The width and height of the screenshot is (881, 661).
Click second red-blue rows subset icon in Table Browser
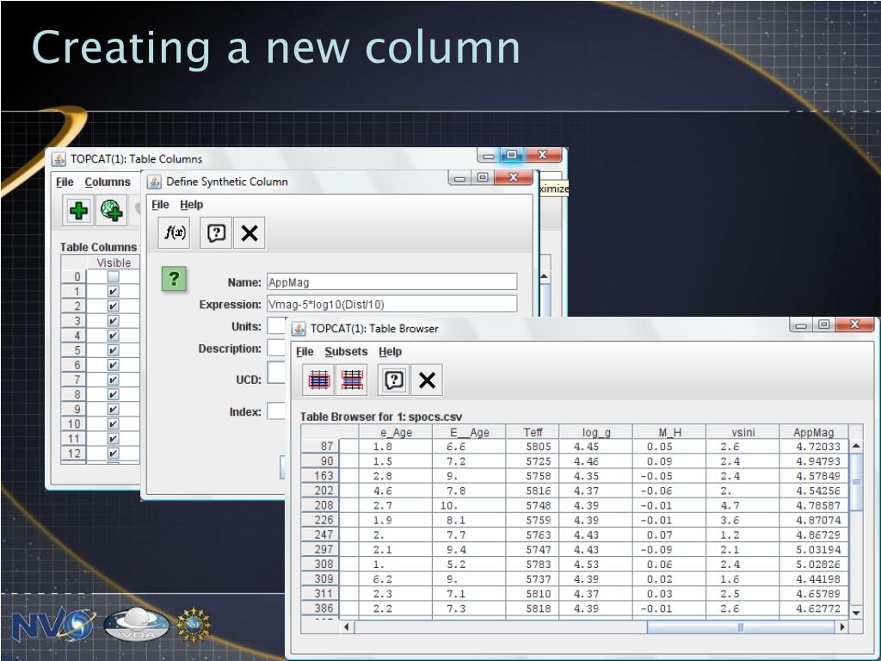pyautogui.click(x=352, y=380)
